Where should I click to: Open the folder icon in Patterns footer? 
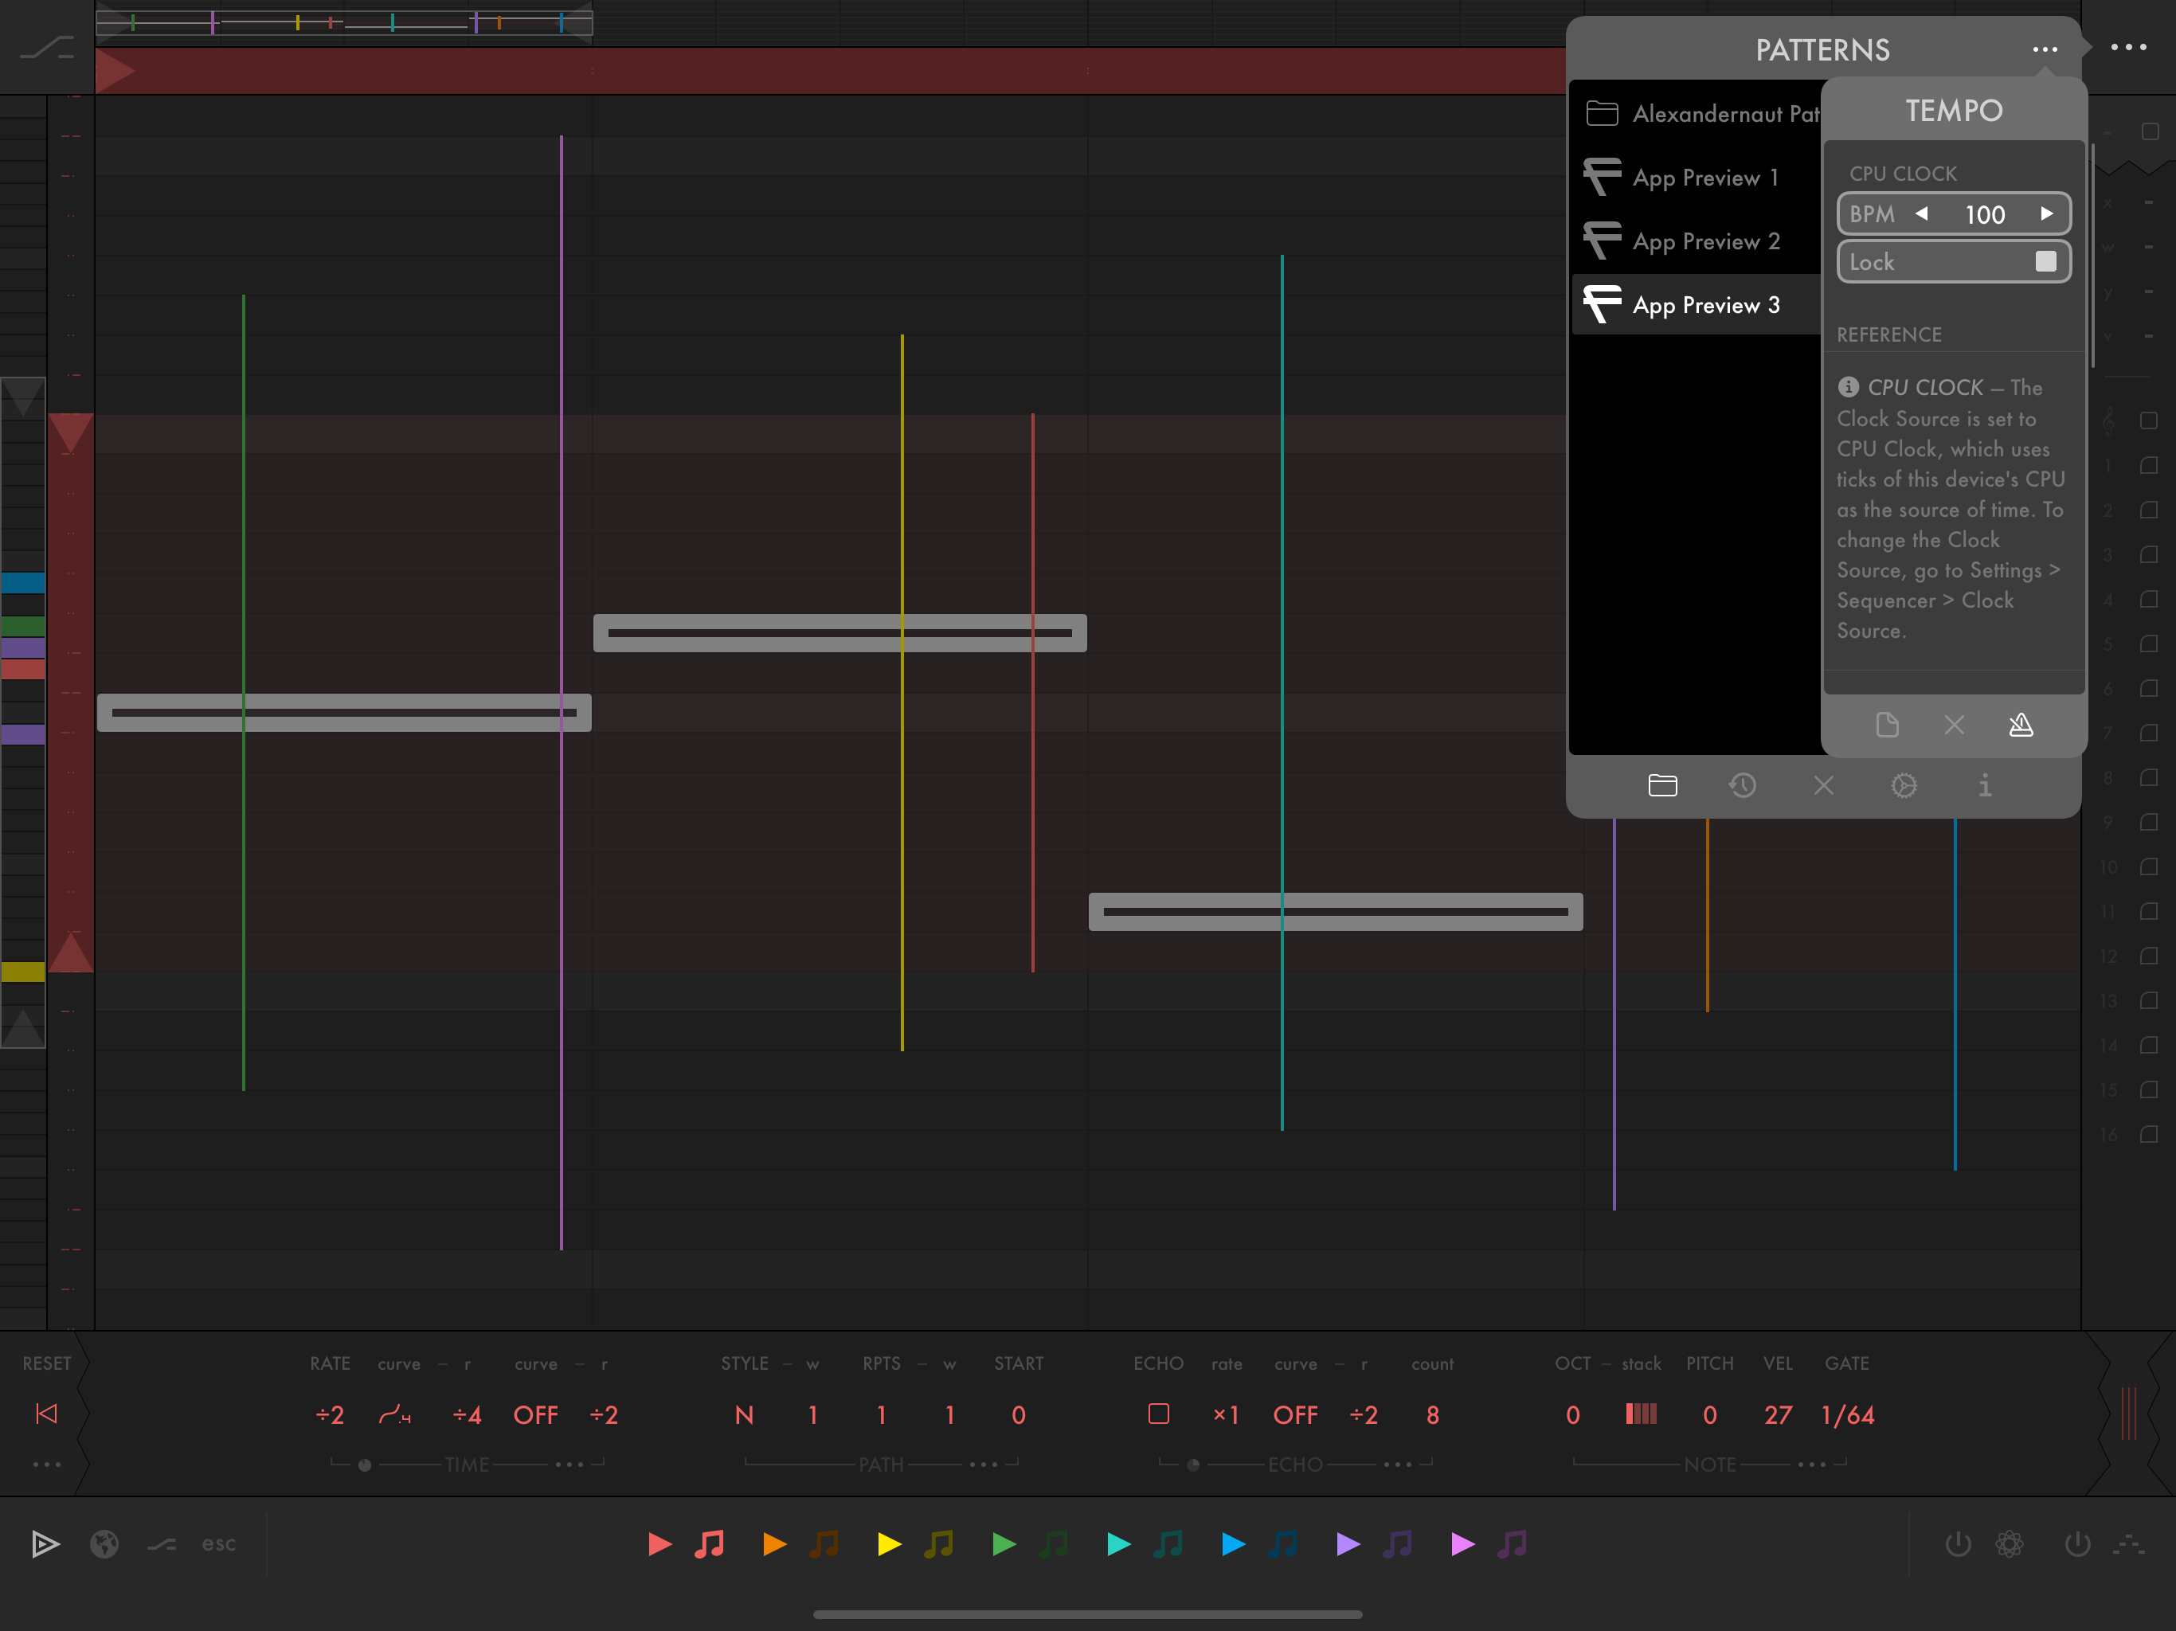(1661, 785)
